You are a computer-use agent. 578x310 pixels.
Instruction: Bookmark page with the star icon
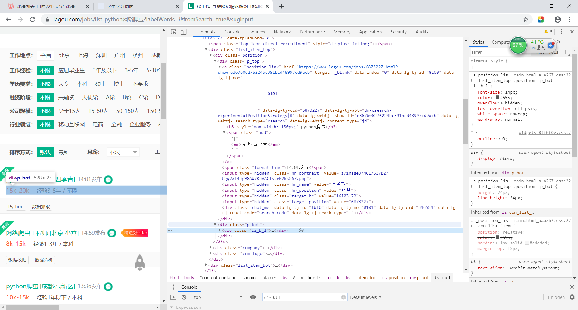pos(526,20)
